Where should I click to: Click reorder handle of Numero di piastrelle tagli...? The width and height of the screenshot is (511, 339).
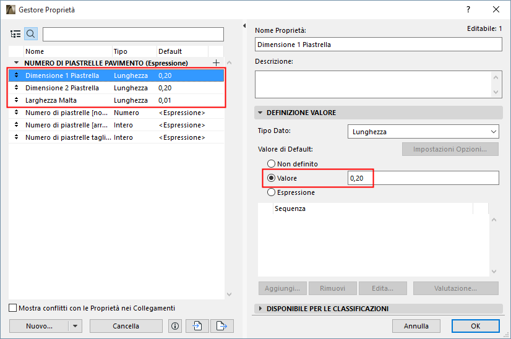click(16, 137)
